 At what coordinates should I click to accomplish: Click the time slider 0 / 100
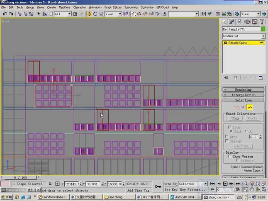20,177
